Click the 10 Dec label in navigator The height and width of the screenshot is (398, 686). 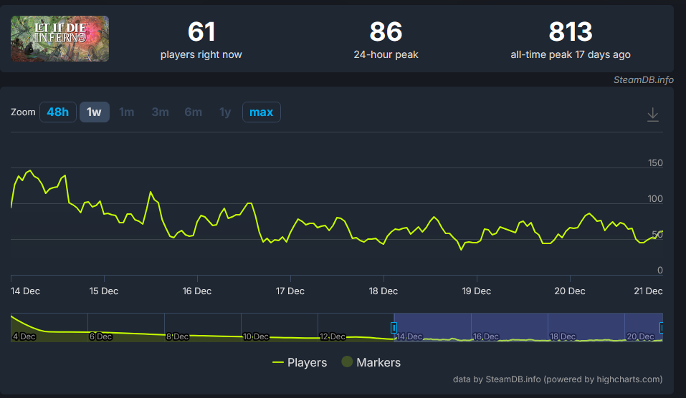(x=255, y=336)
